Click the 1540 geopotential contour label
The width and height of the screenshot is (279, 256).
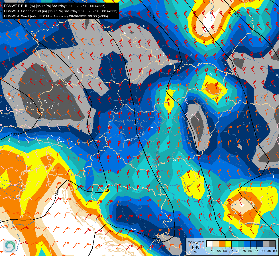(x=153, y=17)
